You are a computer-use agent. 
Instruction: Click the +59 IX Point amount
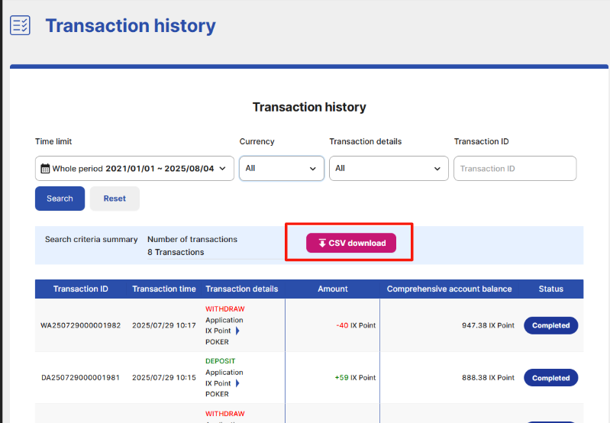coord(355,377)
